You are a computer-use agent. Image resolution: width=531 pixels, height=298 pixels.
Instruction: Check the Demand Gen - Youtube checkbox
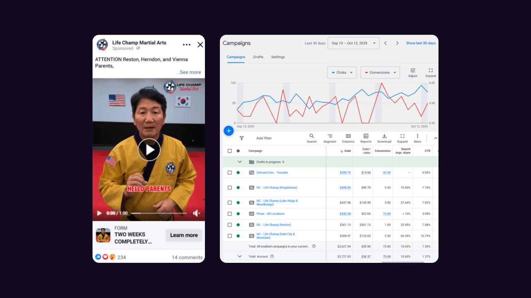229,173
